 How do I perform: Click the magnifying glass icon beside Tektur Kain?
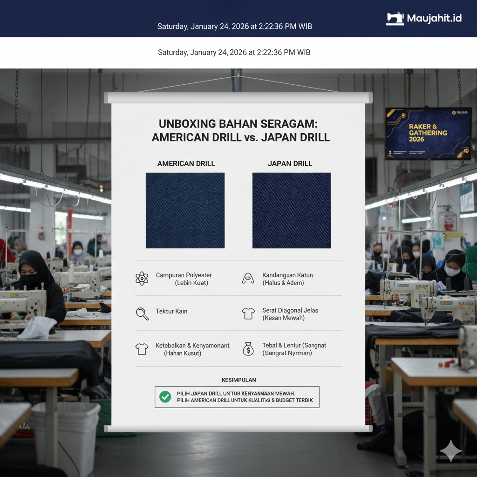pyautogui.click(x=142, y=313)
